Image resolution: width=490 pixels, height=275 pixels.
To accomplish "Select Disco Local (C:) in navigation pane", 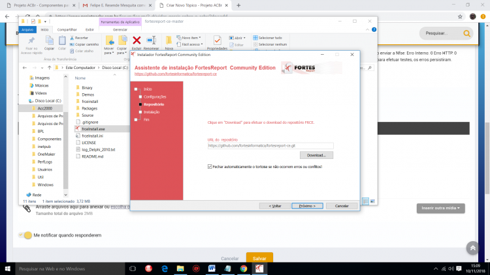I will coord(48,101).
